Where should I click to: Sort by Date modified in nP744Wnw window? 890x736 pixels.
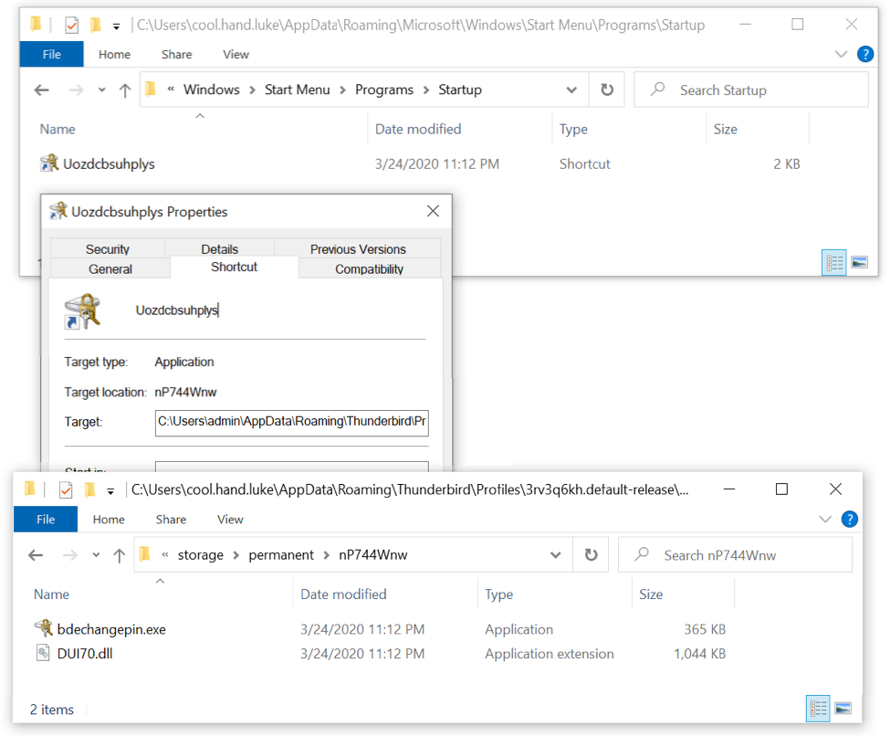[x=343, y=594]
